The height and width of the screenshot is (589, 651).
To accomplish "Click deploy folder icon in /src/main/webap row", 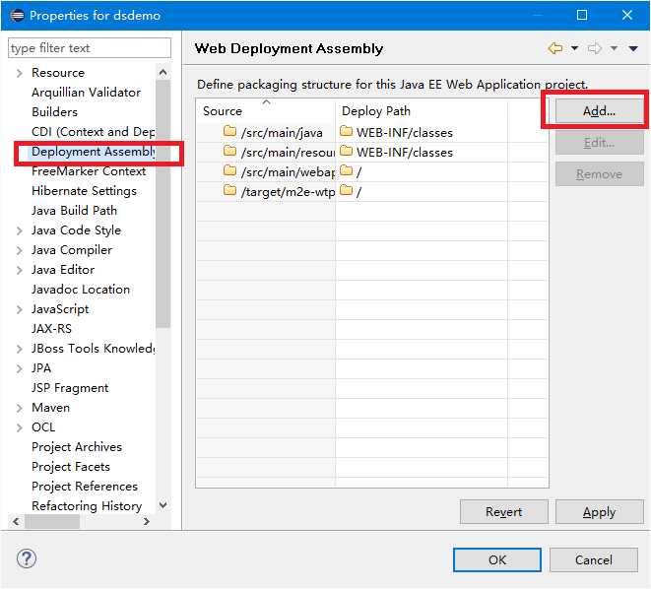I will pos(346,170).
